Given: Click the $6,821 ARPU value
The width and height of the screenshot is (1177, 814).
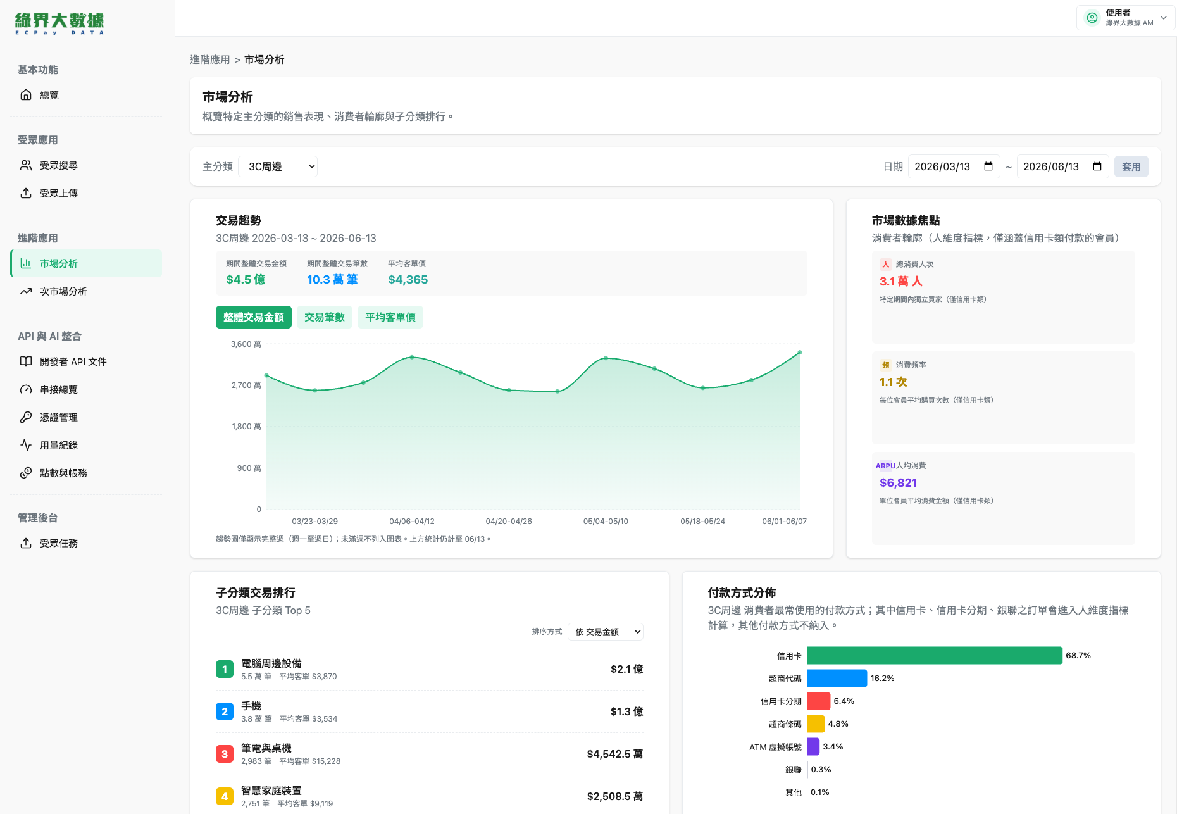Looking at the screenshot, I should point(899,483).
